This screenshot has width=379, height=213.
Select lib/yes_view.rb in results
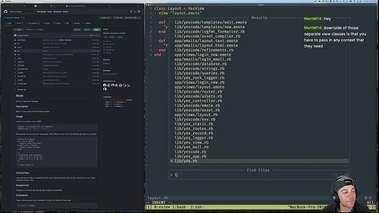point(191,143)
